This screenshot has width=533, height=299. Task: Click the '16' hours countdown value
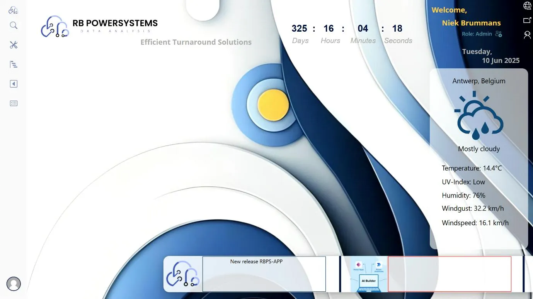pos(329,29)
